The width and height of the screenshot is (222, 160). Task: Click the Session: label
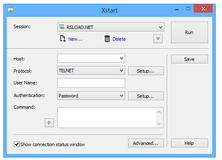pyautogui.click(x=22, y=26)
